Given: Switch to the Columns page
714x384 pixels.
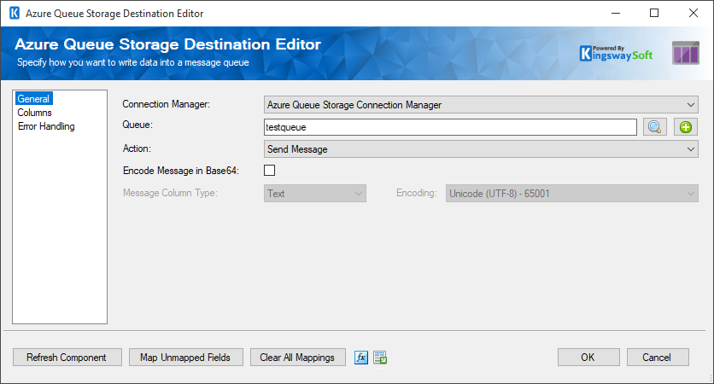Looking at the screenshot, I should point(35,113).
